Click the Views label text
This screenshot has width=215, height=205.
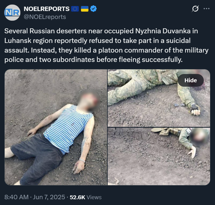(94, 197)
